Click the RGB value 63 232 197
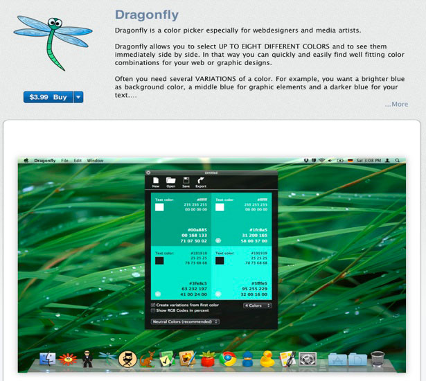Viewport: 426px width, 381px height. [x=194, y=289]
